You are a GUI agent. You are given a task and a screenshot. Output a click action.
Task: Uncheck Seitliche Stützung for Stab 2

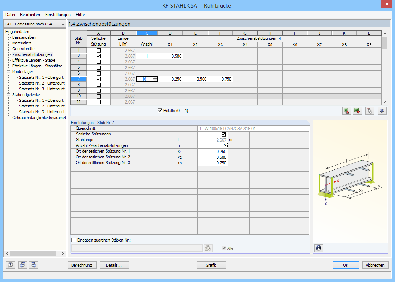click(98, 56)
